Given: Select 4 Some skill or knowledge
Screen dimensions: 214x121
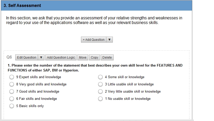Looking at the screenshot, I should [x=100, y=77].
